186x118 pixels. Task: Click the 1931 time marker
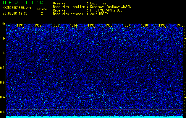tap(20, 25)
